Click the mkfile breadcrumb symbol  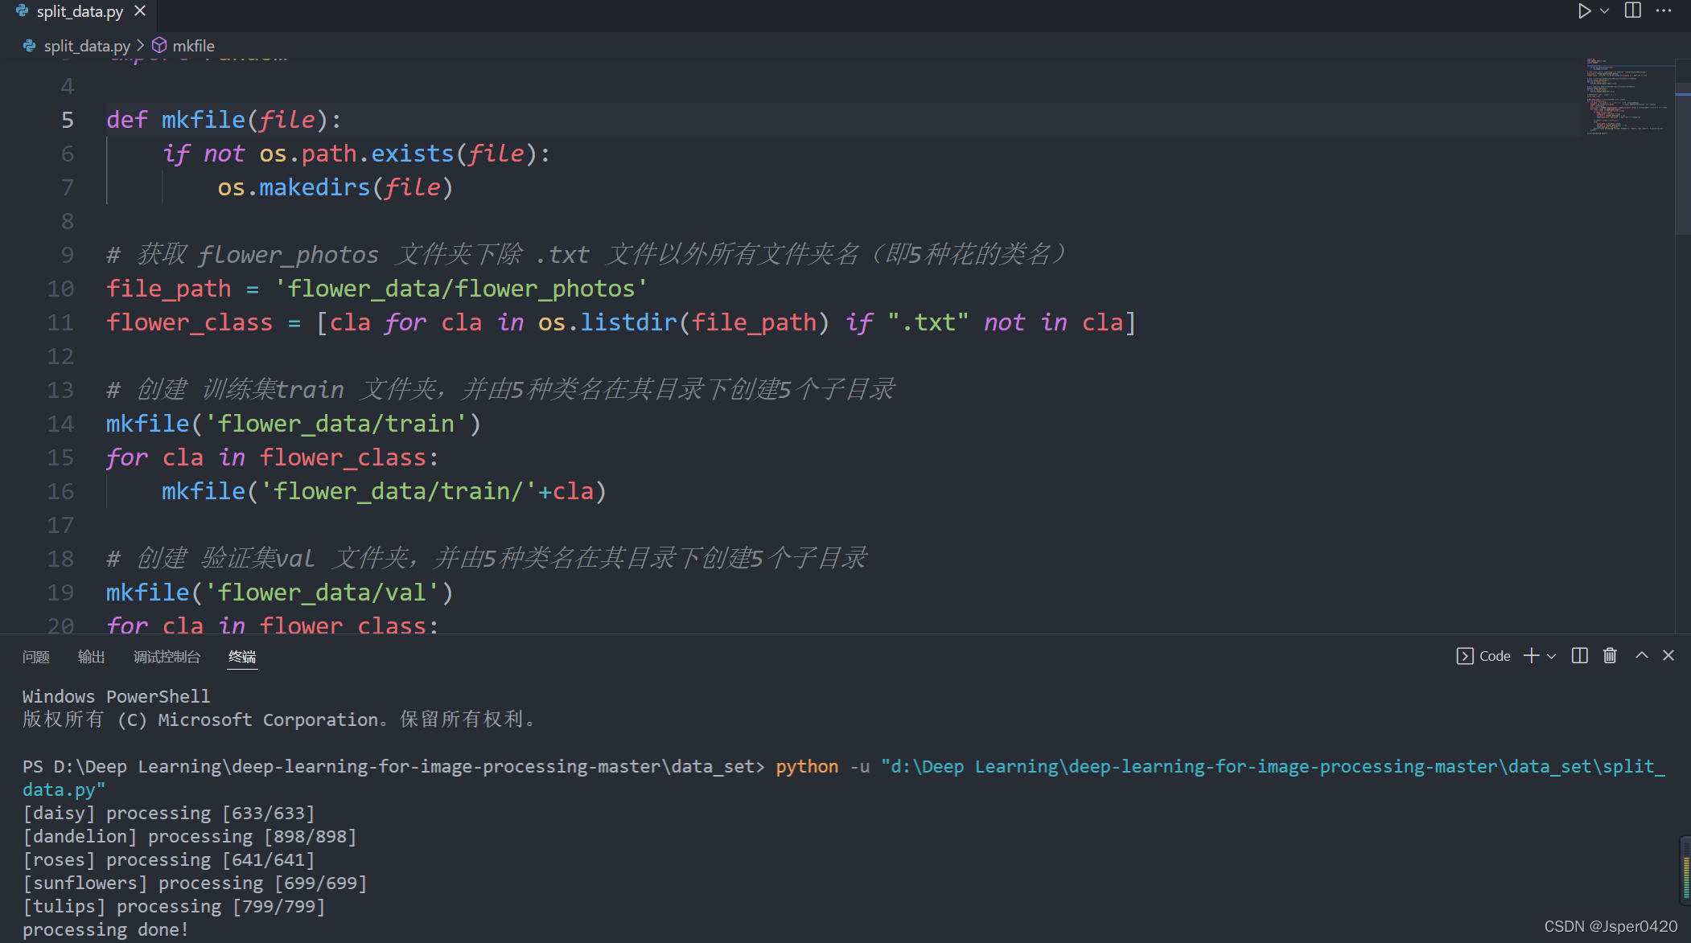coord(193,46)
